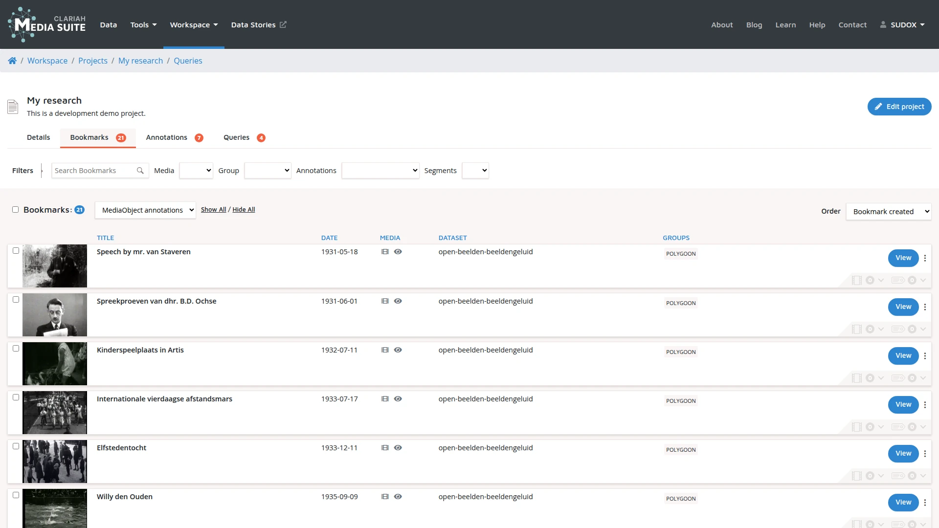Expand the Annotations filter dropdown
The image size is (939, 528).
pos(380,171)
